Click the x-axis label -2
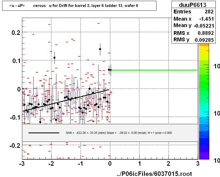Screen dimensions: 220x177 coord(51,164)
